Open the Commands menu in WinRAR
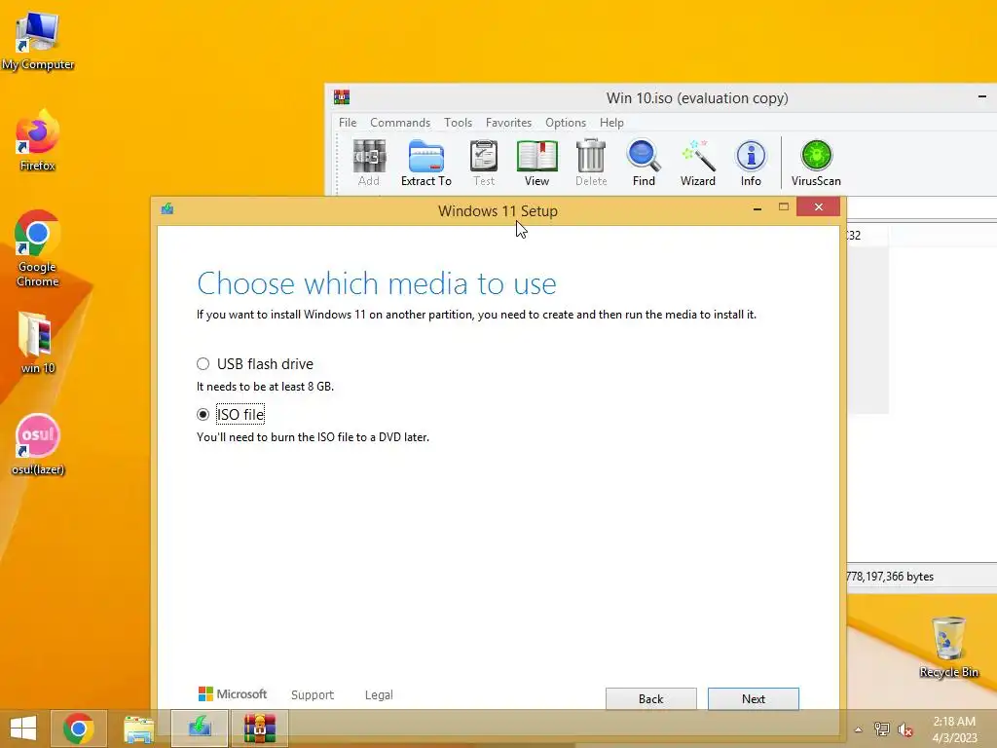The height and width of the screenshot is (748, 997). (400, 122)
